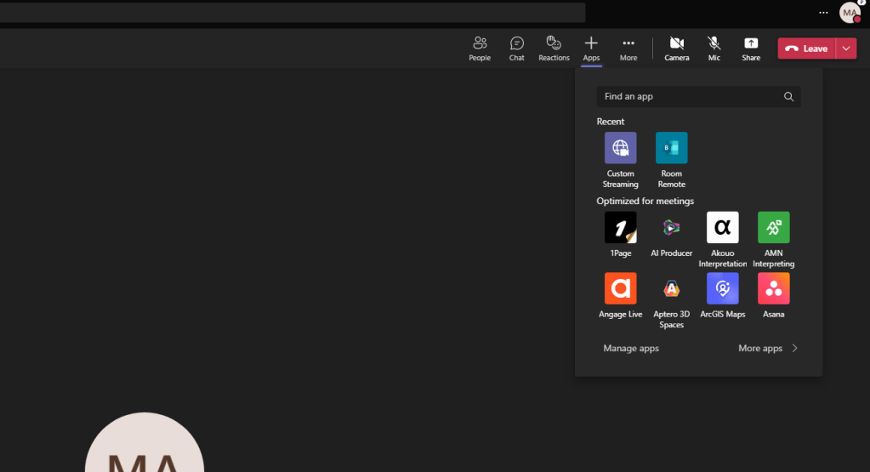Click the Manage apps link
The width and height of the screenshot is (870, 472).
click(631, 348)
